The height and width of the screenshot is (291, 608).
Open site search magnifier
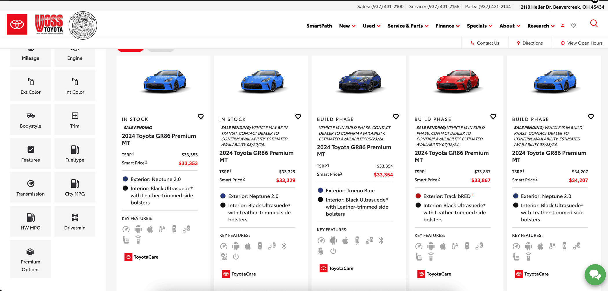coord(594,23)
